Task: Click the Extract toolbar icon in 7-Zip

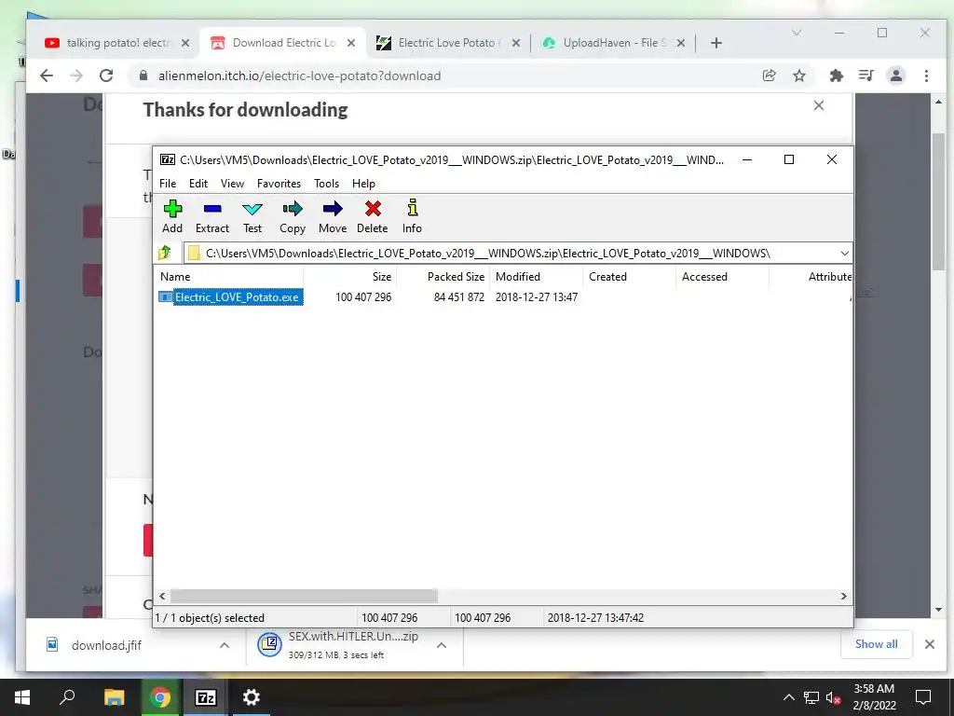Action: (x=212, y=216)
